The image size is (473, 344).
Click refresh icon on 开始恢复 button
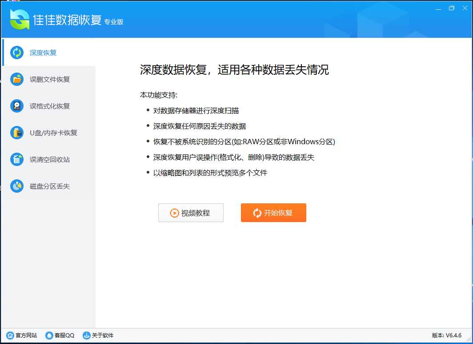pos(257,213)
